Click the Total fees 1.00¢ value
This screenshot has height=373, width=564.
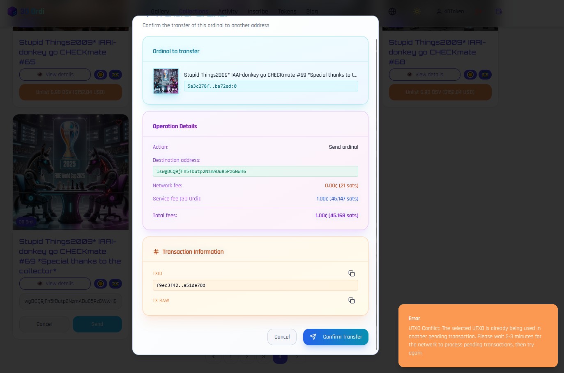(337, 216)
